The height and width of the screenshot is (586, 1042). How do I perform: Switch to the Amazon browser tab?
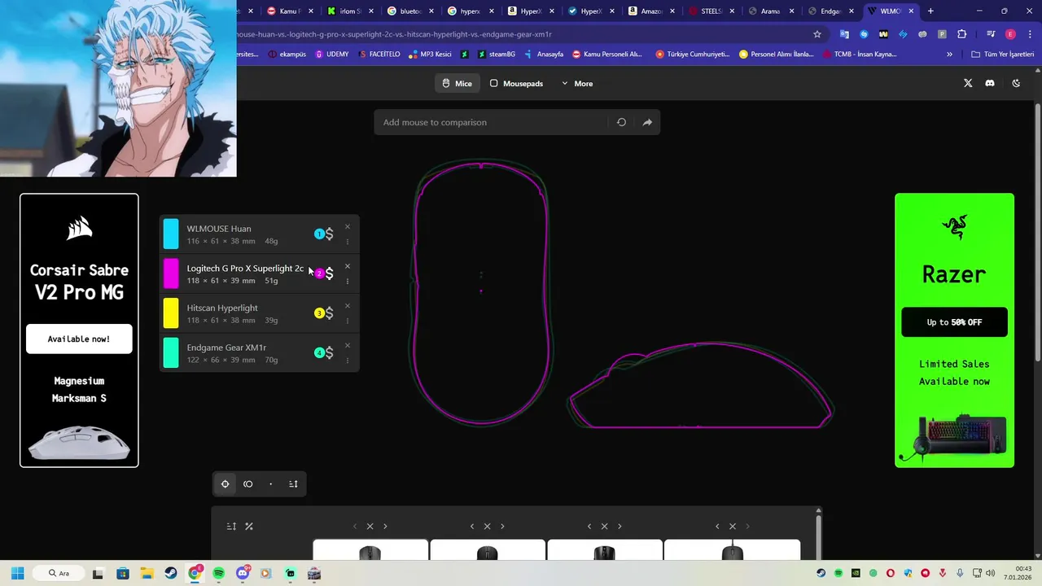pyautogui.click(x=652, y=11)
